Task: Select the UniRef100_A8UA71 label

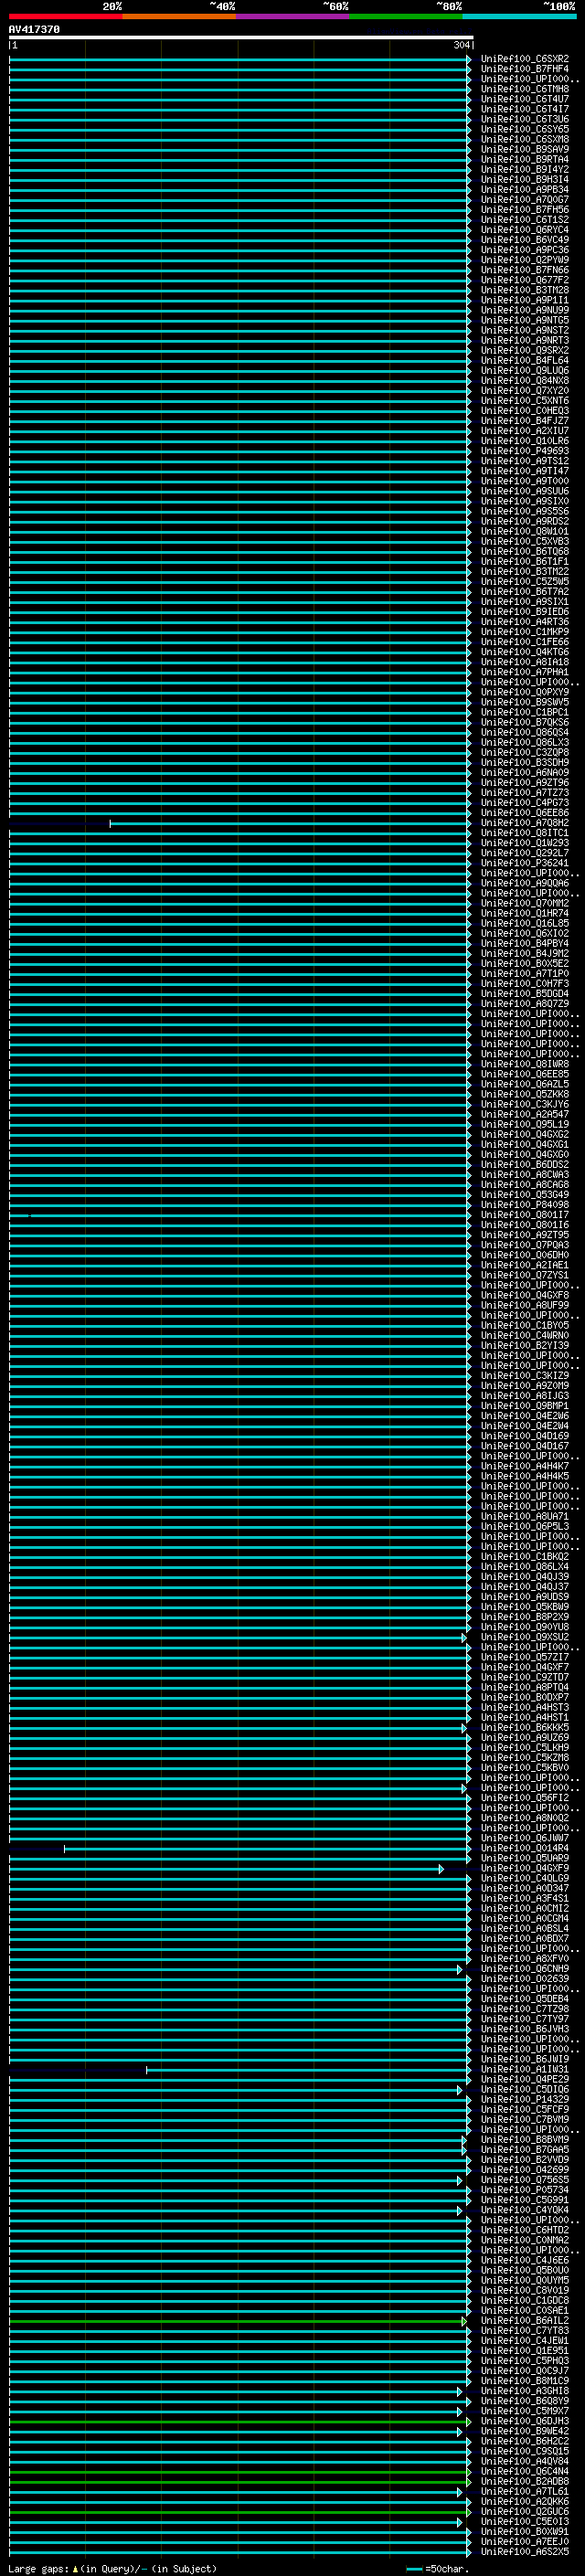Action: click(x=525, y=1516)
